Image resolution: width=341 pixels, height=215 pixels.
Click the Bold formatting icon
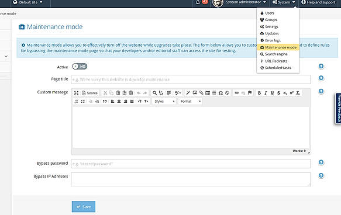tap(259, 93)
